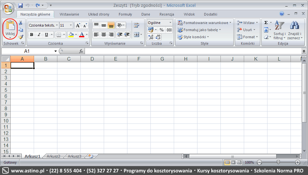Image resolution: width=308 pixels, height=175 pixels.
Task: Align text right
Action: [111, 35]
